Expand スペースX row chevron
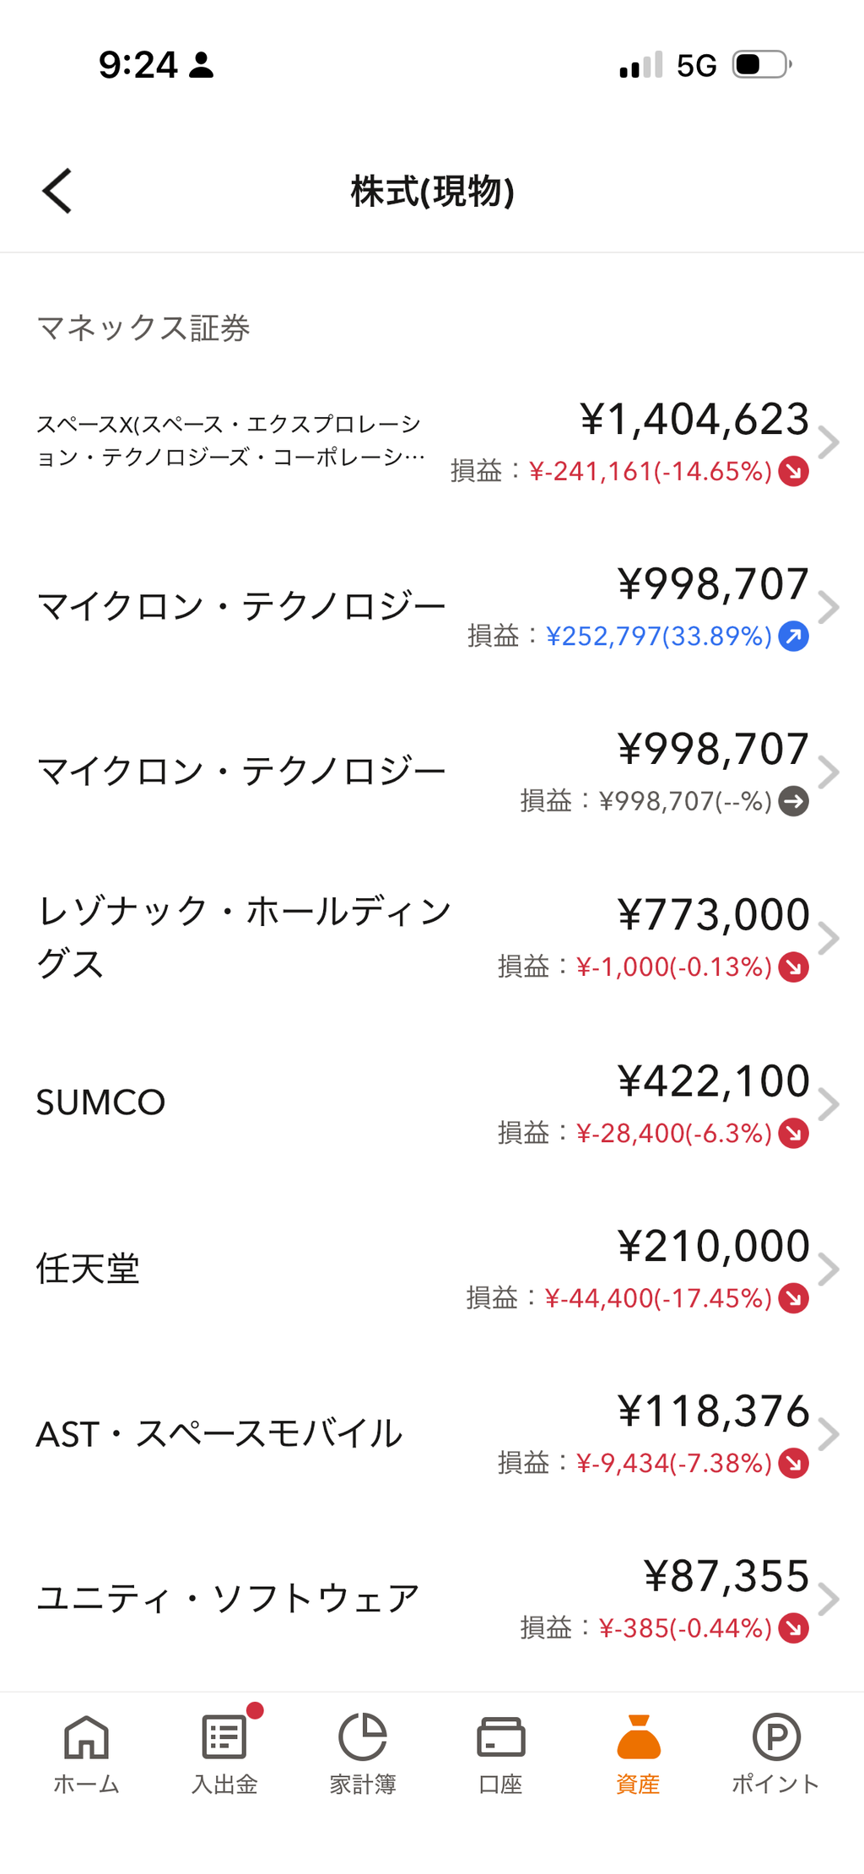Image resolution: width=864 pixels, height=1874 pixels. tap(829, 442)
